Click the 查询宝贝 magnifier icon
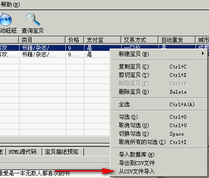Viewport: 209px width, 178px height. [33, 19]
